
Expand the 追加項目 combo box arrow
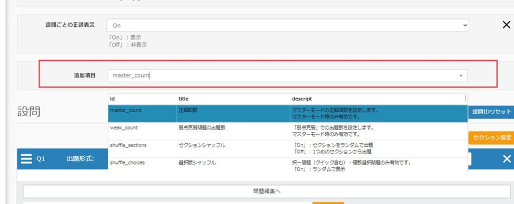click(x=461, y=76)
